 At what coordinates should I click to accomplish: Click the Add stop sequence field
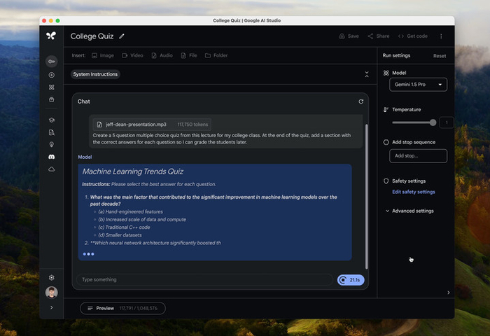tap(418, 156)
